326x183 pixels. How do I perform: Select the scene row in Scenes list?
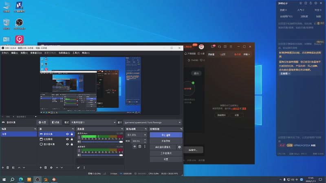19,134
